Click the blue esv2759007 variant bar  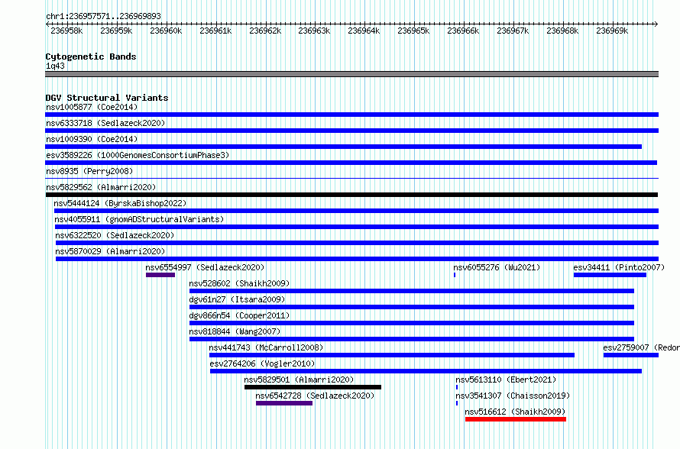(x=631, y=355)
